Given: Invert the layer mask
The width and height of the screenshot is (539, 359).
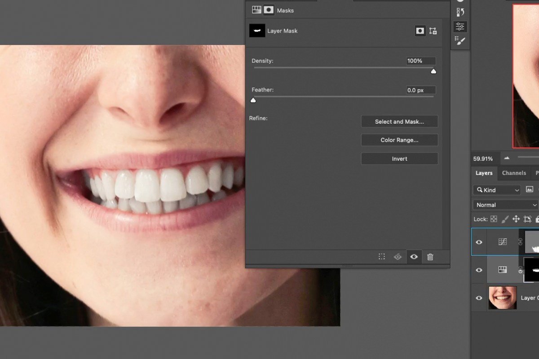Looking at the screenshot, I should (x=399, y=159).
